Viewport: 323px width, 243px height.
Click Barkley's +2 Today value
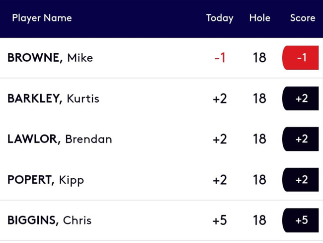pyautogui.click(x=220, y=99)
